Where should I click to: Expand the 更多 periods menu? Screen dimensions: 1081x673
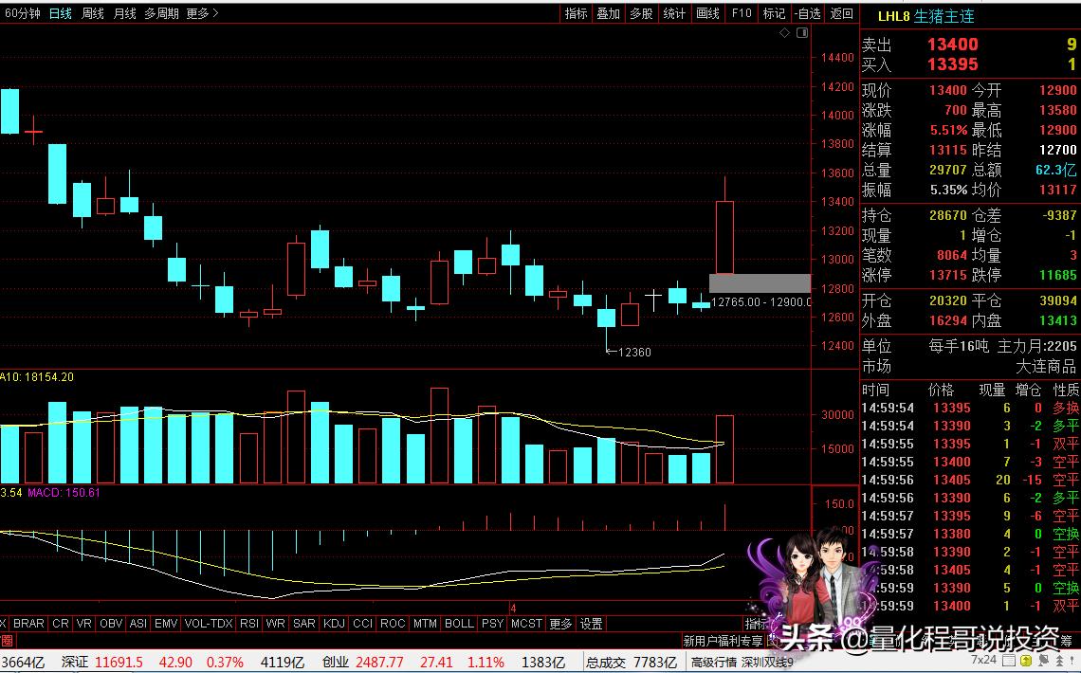[x=202, y=13]
